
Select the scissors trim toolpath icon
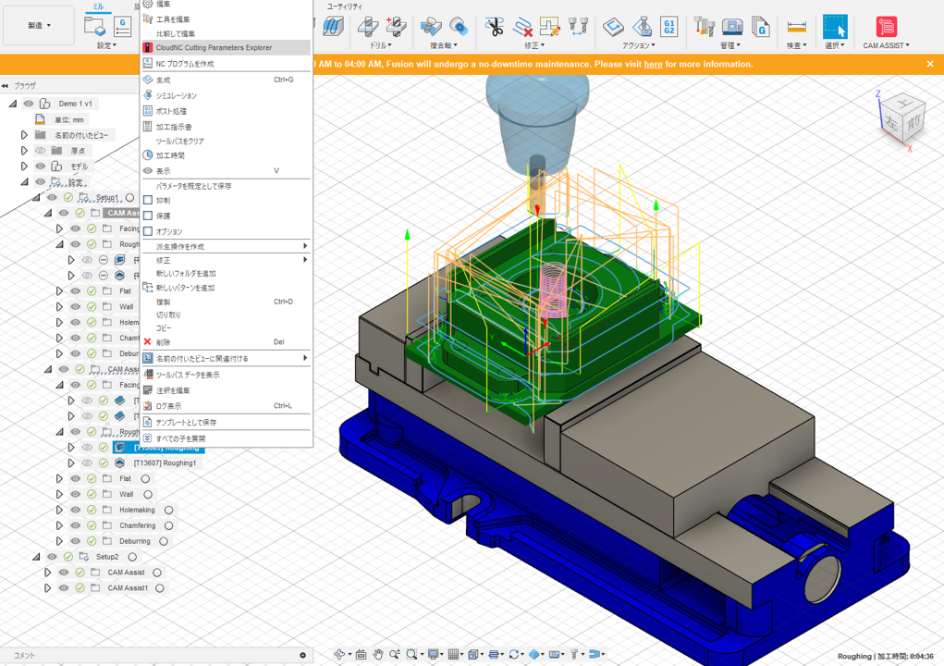tap(495, 27)
